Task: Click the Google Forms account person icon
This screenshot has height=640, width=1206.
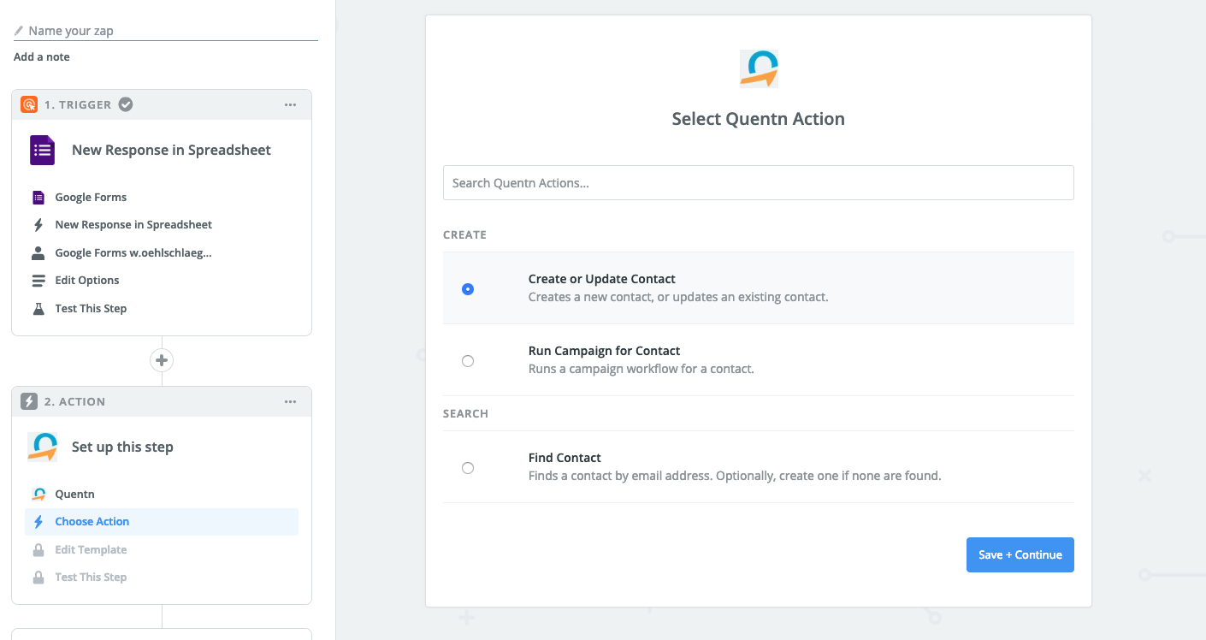Action: [38, 253]
